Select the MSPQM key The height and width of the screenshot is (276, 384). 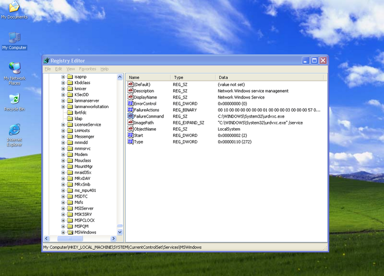pos(82,226)
